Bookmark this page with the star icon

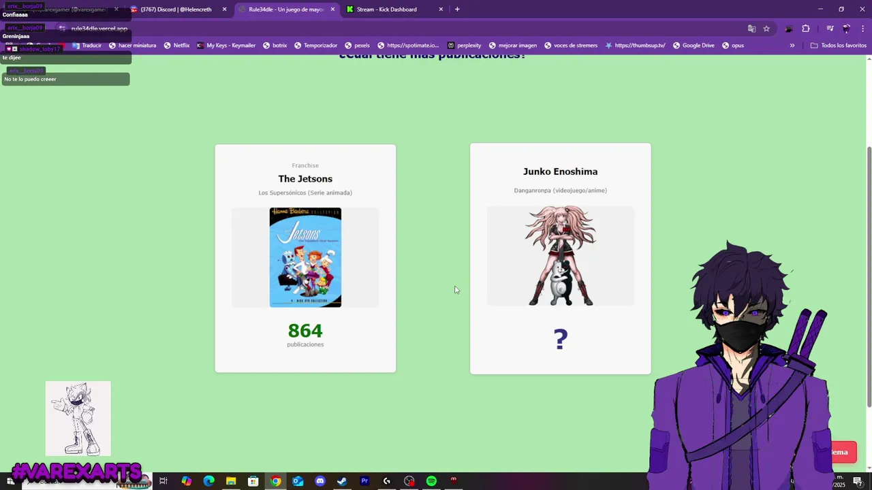766,29
